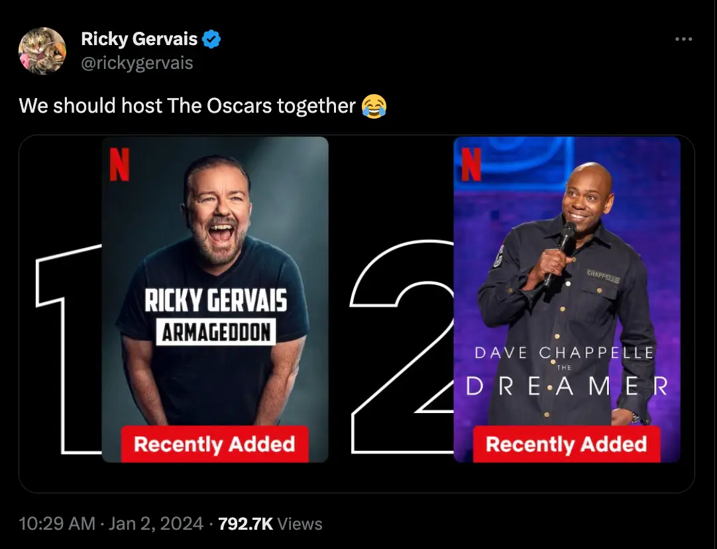Viewport: 717px width, 549px height.
Task: Click Recently Added badge under Armageddon
Action: pos(214,444)
